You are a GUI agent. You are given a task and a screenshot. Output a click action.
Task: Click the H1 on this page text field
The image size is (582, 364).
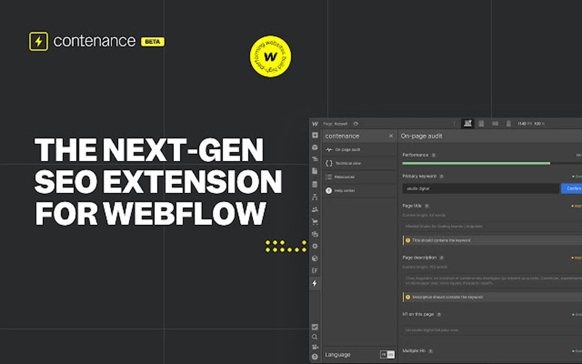tap(492, 330)
